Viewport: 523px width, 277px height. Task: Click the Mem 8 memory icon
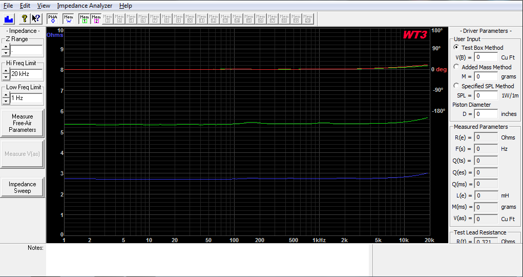[166, 18]
